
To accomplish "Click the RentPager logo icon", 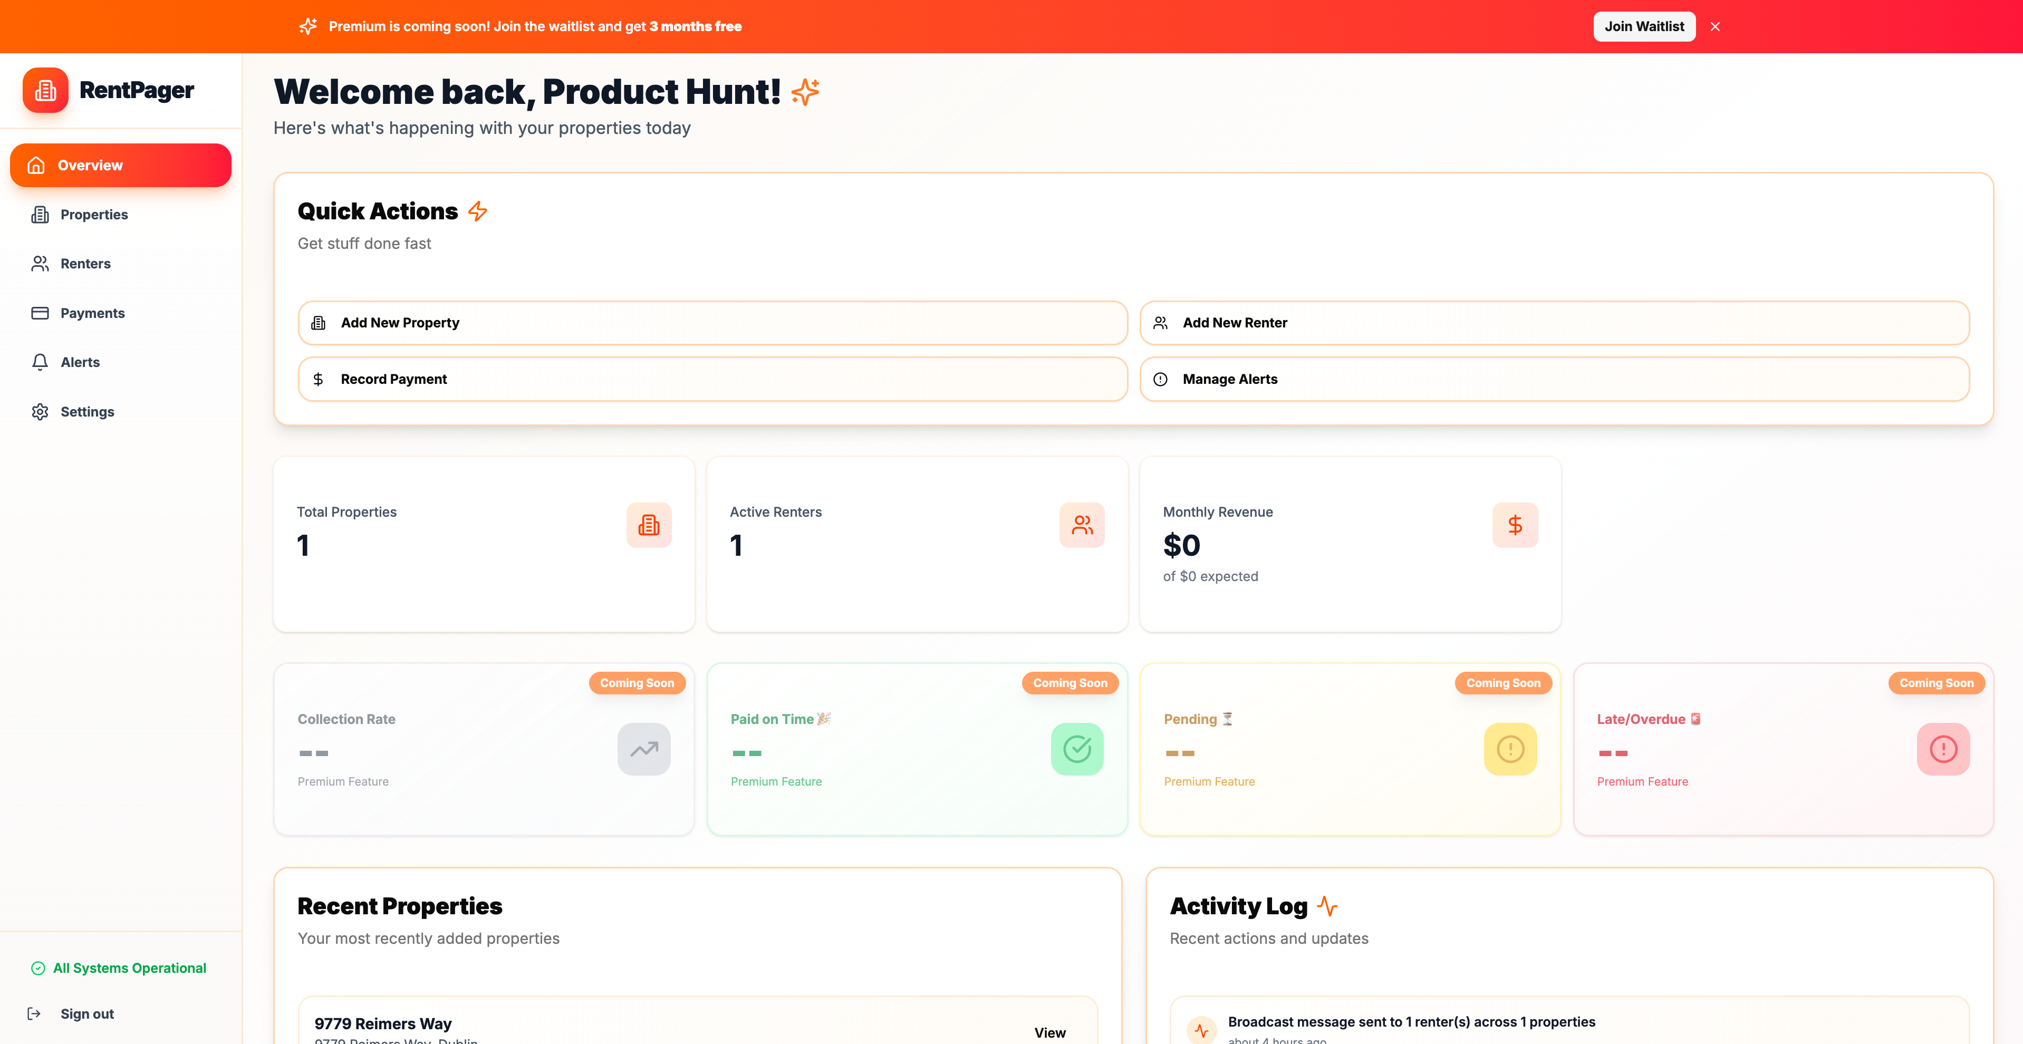I will click(x=45, y=90).
